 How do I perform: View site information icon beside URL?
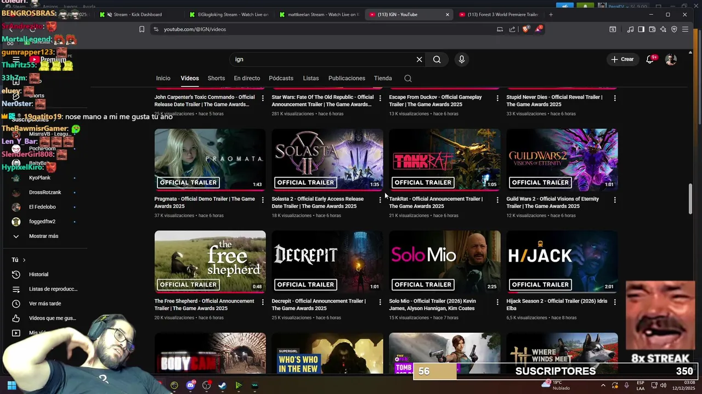pos(156,29)
